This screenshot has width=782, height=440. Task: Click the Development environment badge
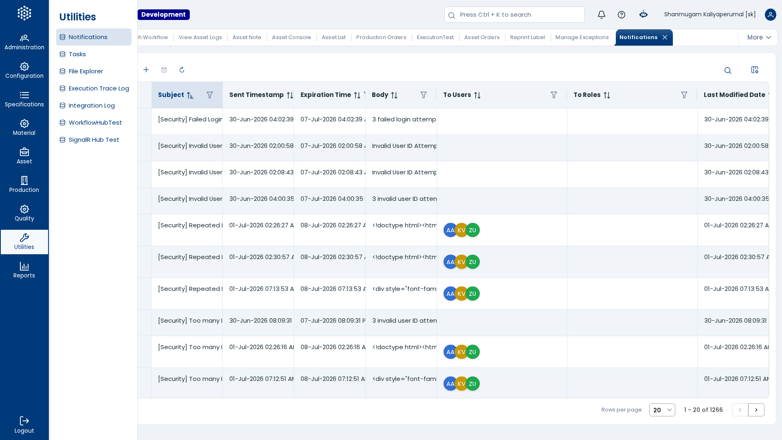coord(163,15)
